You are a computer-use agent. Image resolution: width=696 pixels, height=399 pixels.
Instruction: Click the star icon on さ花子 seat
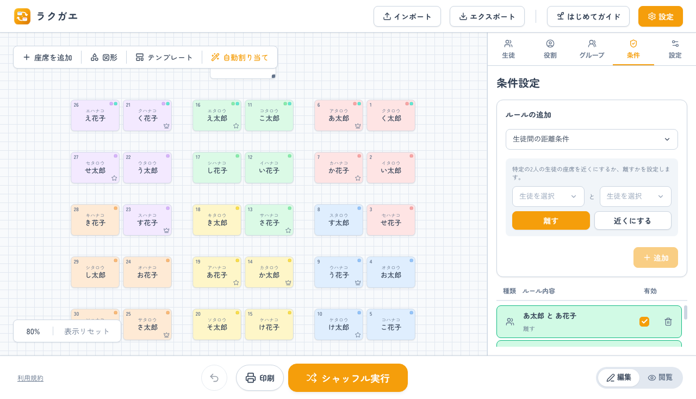(x=288, y=230)
